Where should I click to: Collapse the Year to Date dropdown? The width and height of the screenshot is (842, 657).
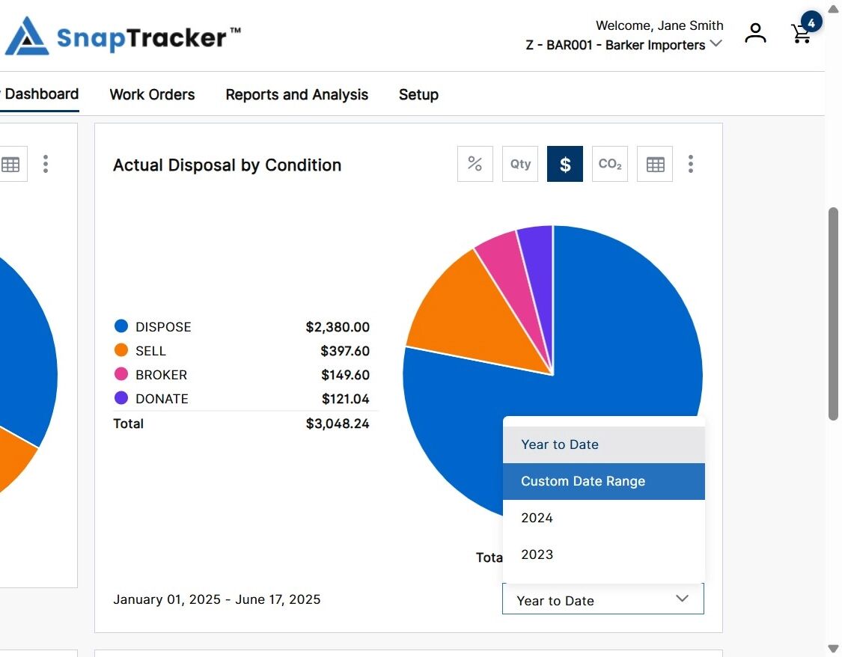[603, 599]
